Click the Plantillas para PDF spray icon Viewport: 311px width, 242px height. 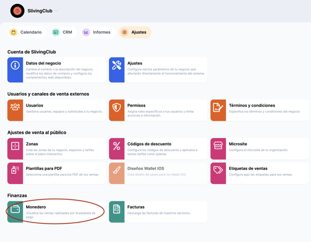point(15,171)
